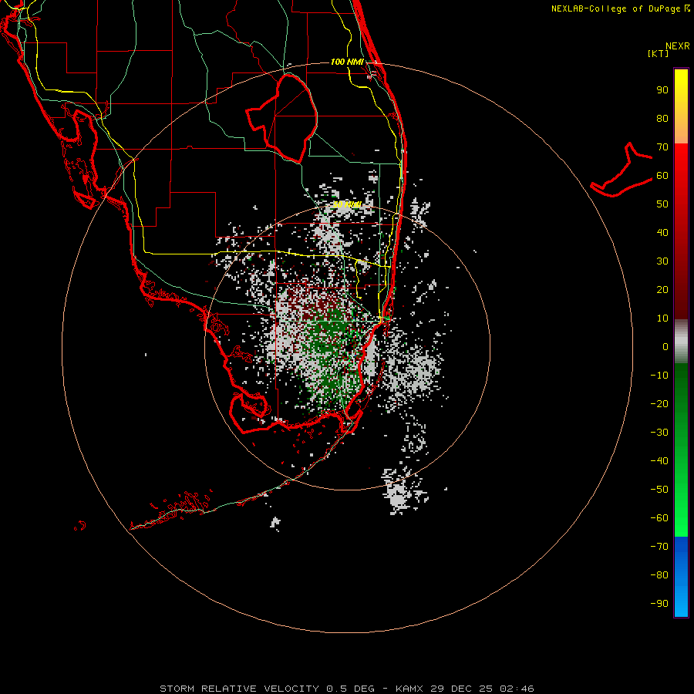This screenshot has height=694, width=694.
Task: Select the 100 NMI range ring label
Action: tap(347, 62)
